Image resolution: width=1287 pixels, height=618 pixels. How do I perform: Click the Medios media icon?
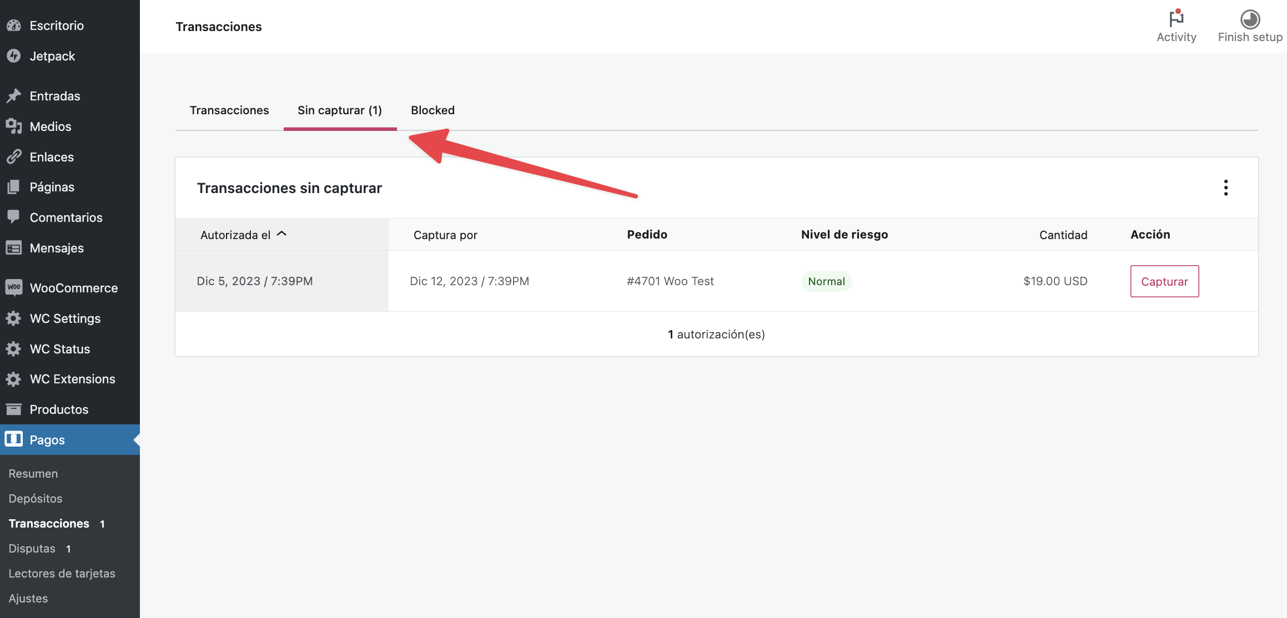[x=14, y=126]
